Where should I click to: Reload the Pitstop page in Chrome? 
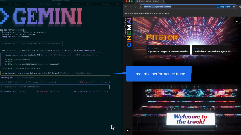(135, 7)
